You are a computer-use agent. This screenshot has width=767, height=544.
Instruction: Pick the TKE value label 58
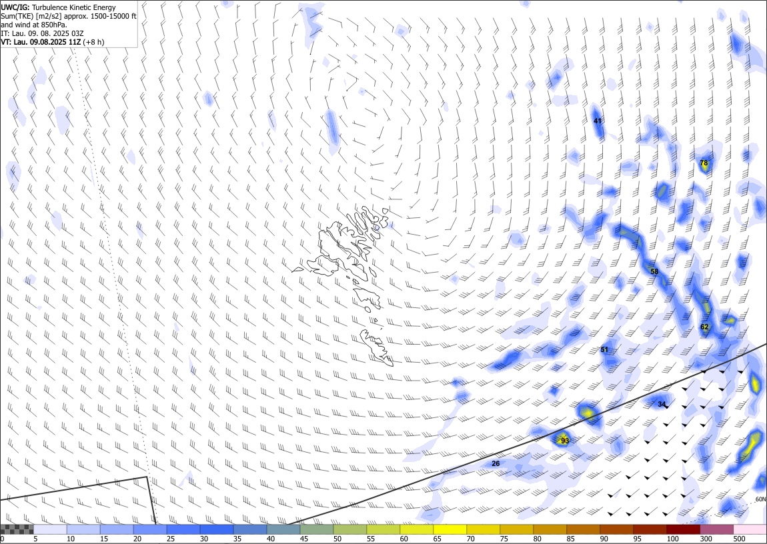[654, 272]
